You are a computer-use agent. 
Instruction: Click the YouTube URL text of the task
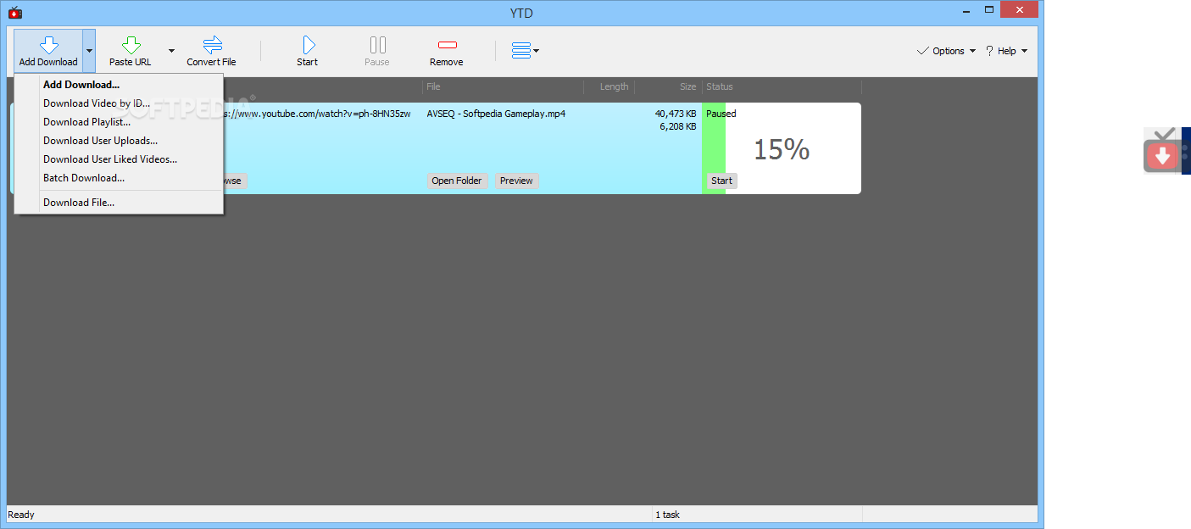[x=317, y=114]
